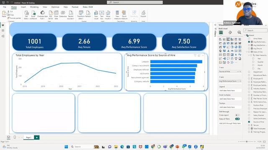Image resolution: width=268 pixels, height=150 pixels.
Task: Open File Explorer from the taskbar
Action: [116, 147]
